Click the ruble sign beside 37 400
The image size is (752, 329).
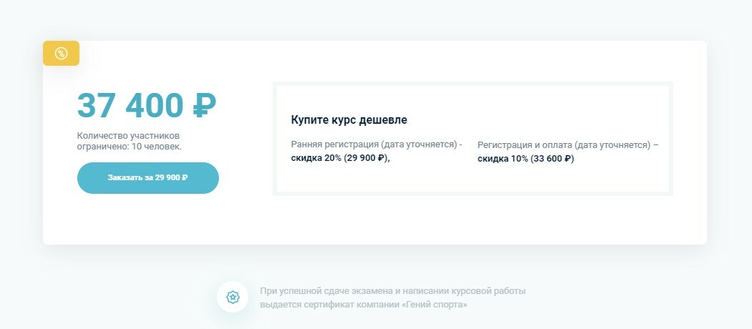204,106
